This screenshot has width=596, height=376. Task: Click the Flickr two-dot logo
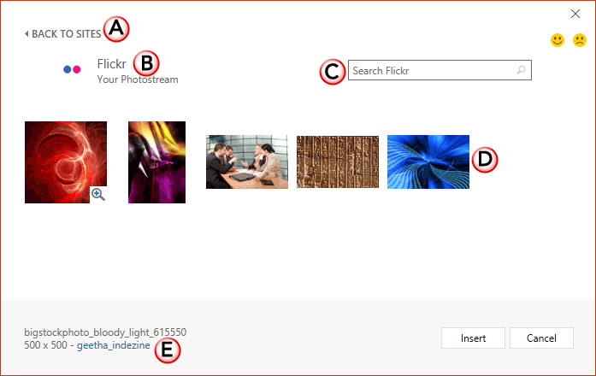[72, 69]
